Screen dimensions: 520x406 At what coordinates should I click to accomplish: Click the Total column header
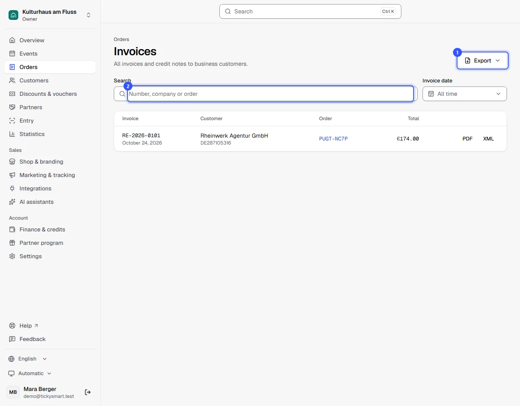[x=414, y=119]
